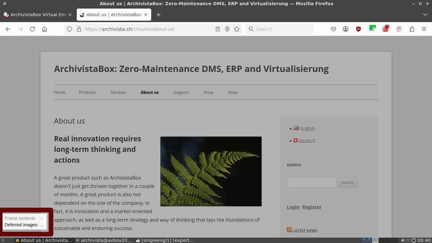Go back with the Back arrow
The image size is (432, 243).
8,29
